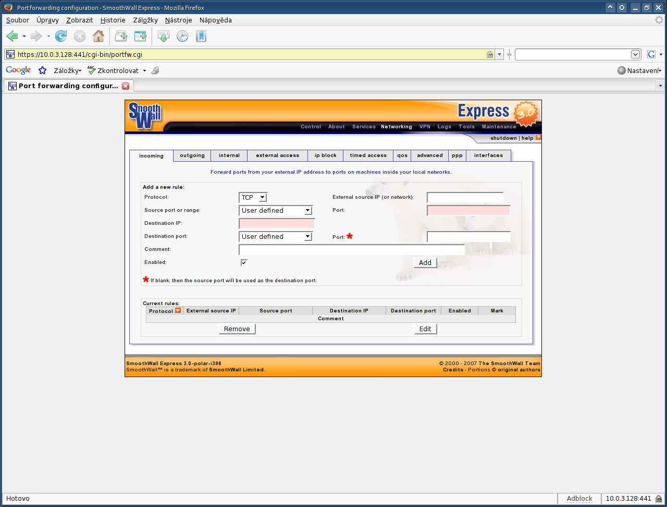Click the Edit button under Current rules
The width and height of the screenshot is (667, 507).
(x=425, y=329)
